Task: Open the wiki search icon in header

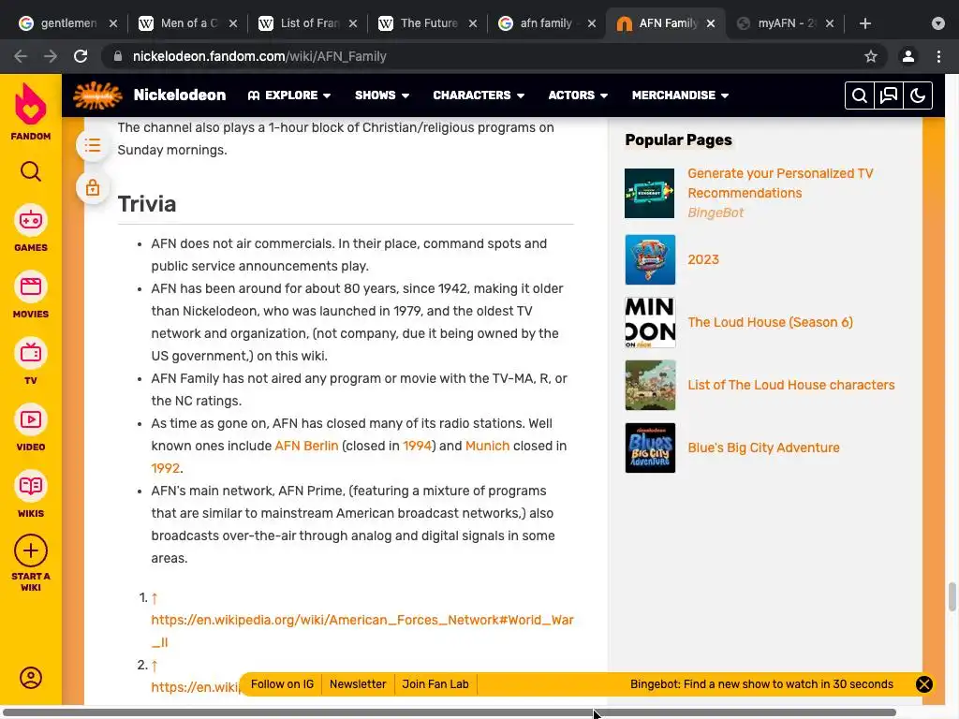Action: (860, 95)
